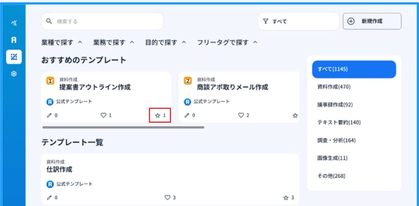Click the horizontal scrollbar under recommended templates

click(x=123, y=127)
